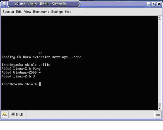Open the Session menu
Screen dimensions: 163x130
click(x=8, y=12)
